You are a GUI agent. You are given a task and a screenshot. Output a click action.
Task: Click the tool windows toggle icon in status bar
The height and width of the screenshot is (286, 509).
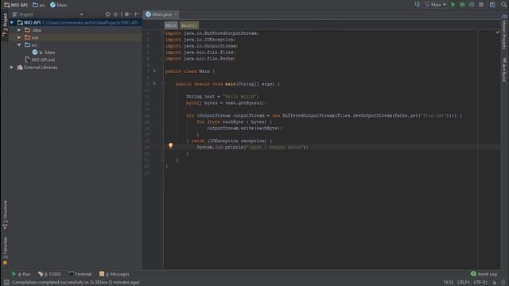pyautogui.click(x=6, y=283)
